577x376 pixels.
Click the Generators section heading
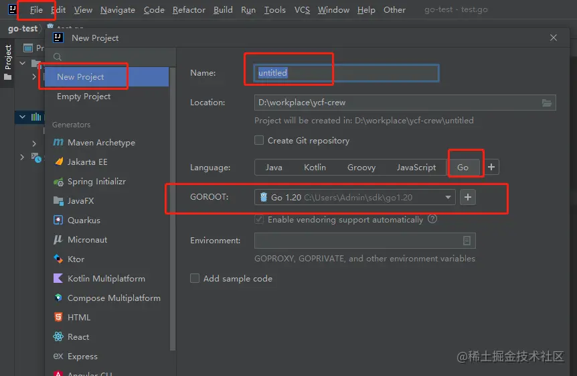pyautogui.click(x=72, y=125)
